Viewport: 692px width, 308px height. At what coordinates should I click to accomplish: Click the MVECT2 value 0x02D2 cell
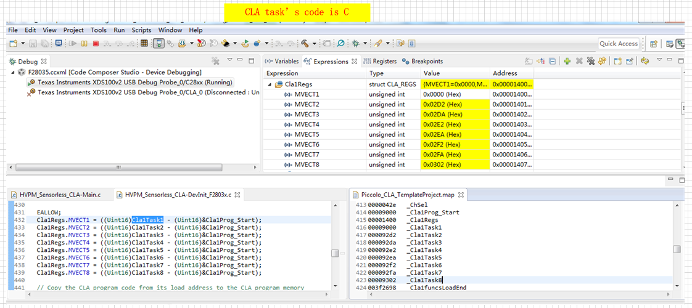click(455, 105)
